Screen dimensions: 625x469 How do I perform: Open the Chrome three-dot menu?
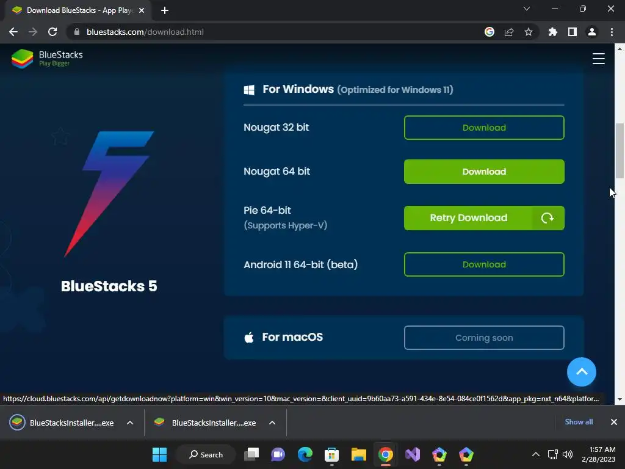(x=612, y=32)
